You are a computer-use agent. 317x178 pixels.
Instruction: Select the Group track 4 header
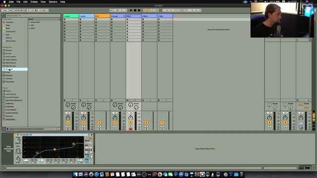tap(118, 16)
